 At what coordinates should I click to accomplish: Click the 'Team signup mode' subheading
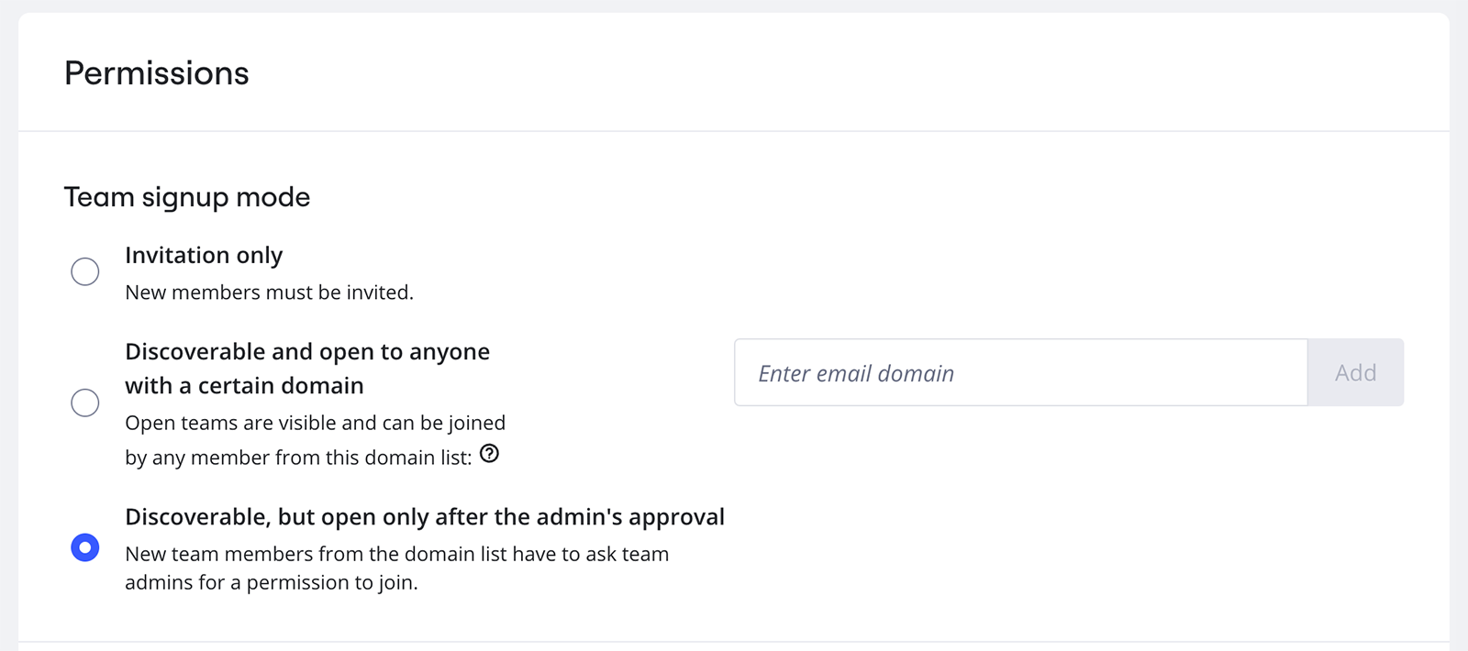tap(185, 196)
